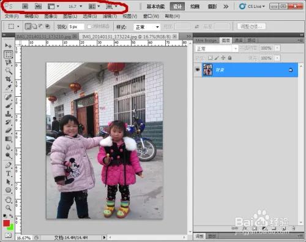The width and height of the screenshot is (306, 242).
Task: Launch Mini Bridge from application bar
Action: pyautogui.click(x=38, y=6)
